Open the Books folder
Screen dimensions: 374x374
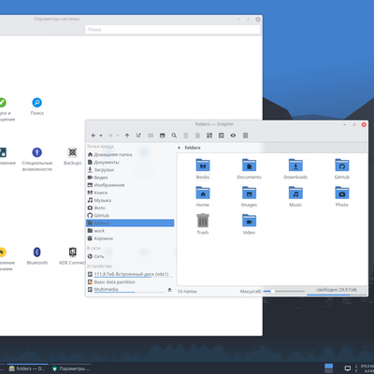[x=203, y=168]
